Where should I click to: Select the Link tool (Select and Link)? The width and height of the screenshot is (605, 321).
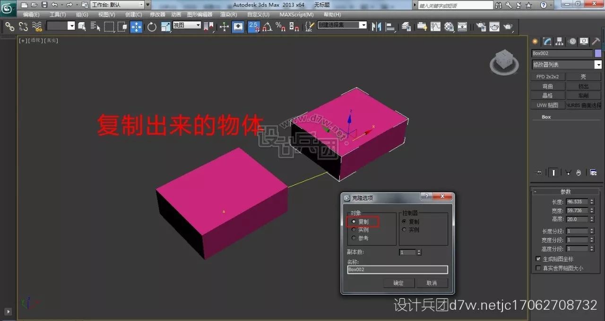tap(9, 26)
